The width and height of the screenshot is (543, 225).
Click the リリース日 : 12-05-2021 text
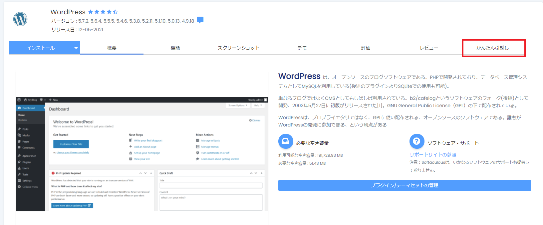pos(77,30)
